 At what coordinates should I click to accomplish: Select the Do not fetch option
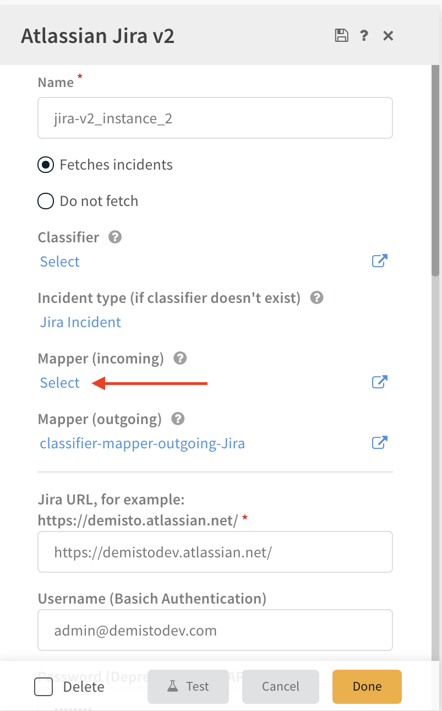46,201
